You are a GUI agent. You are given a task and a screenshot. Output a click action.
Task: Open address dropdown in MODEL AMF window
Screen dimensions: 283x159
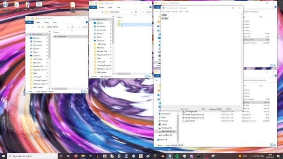[68, 27]
